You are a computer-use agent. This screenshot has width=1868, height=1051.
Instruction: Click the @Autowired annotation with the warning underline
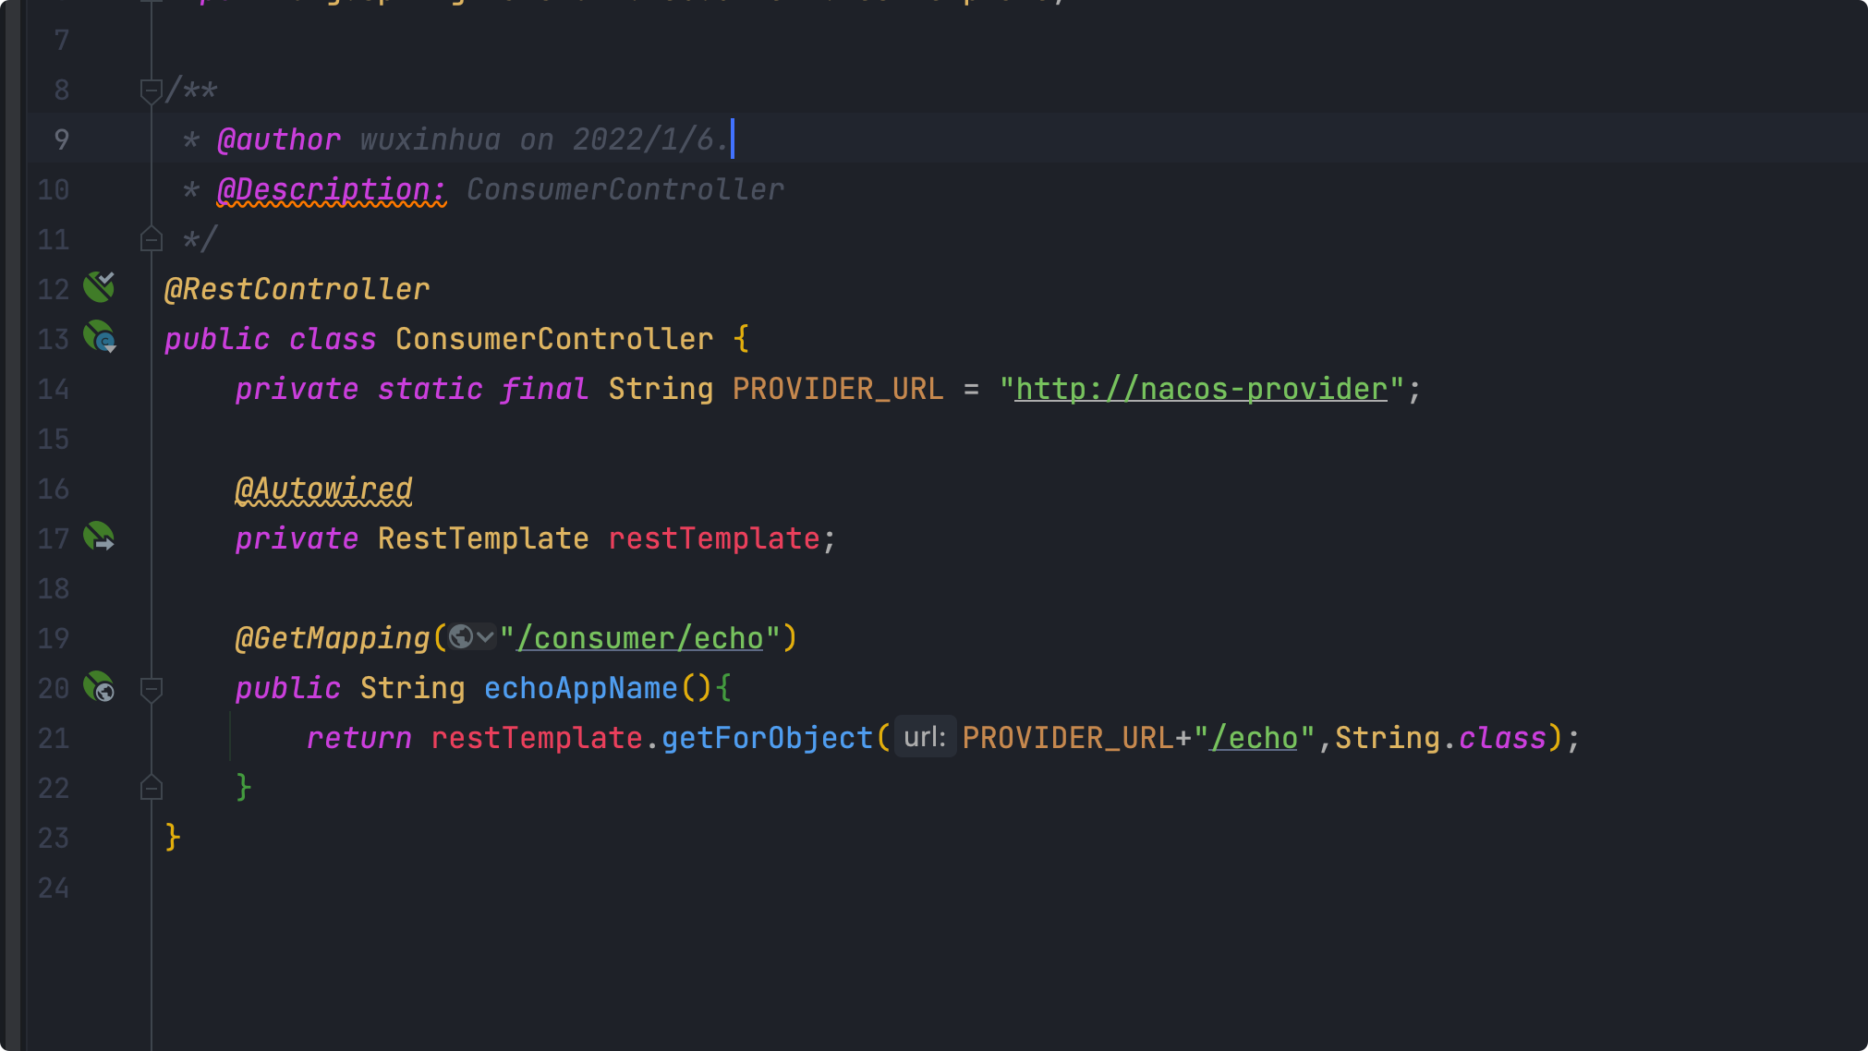323,489
